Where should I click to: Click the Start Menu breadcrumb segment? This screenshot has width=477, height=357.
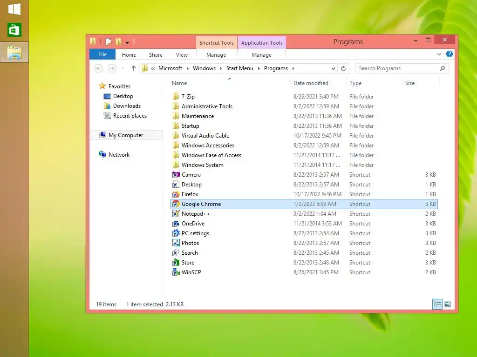point(240,68)
